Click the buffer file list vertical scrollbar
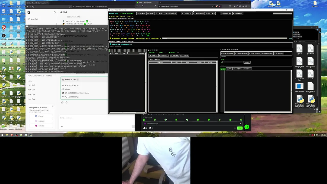327x184 pixels. pyautogui.click(x=217, y=87)
